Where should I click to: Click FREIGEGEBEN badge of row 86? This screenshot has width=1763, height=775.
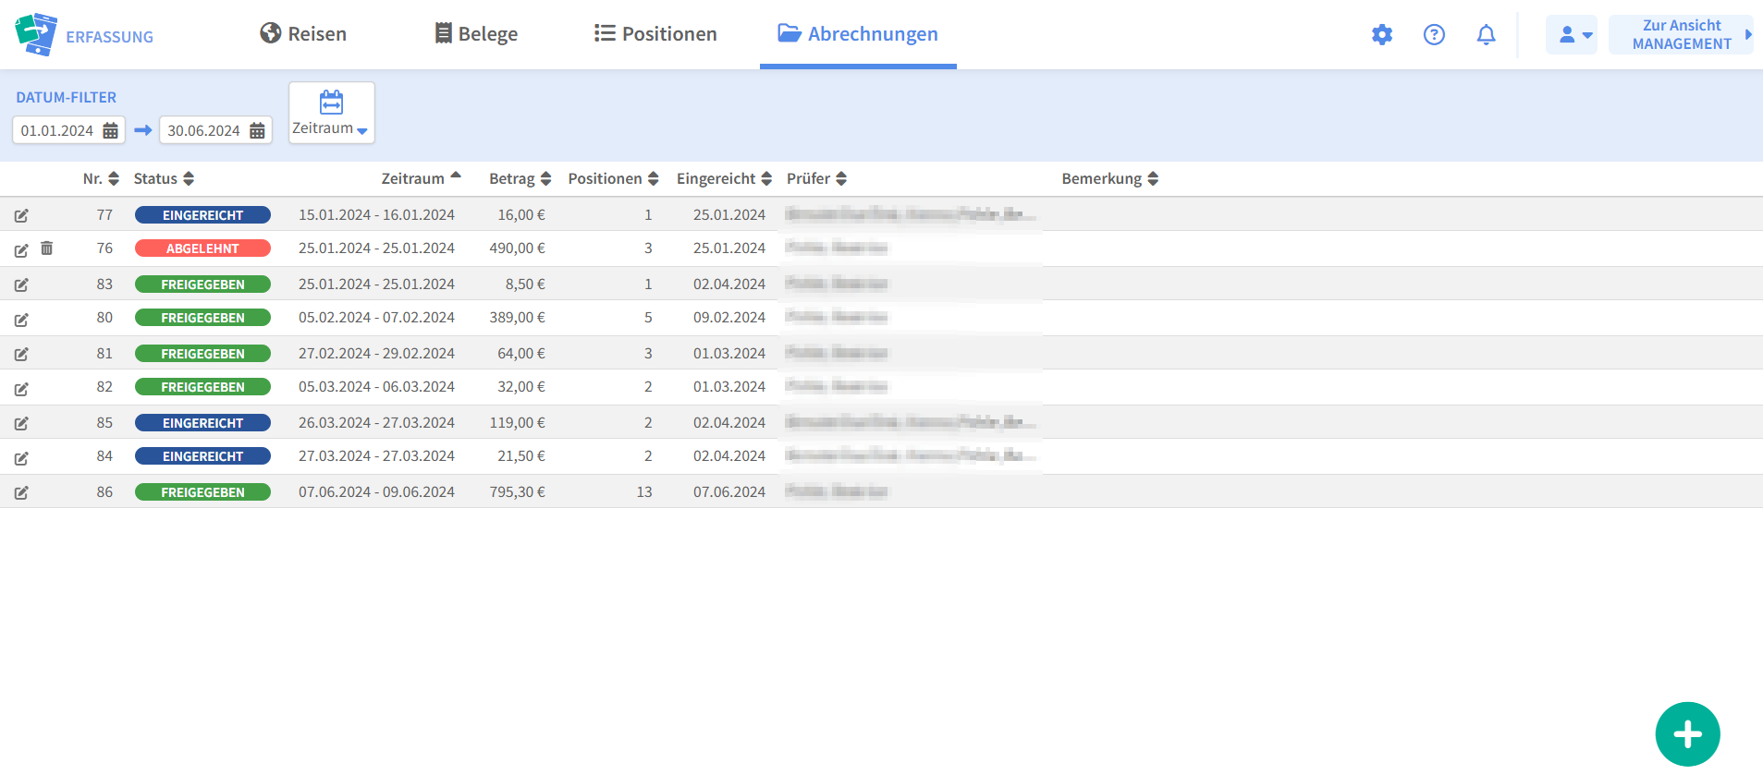coord(202,492)
